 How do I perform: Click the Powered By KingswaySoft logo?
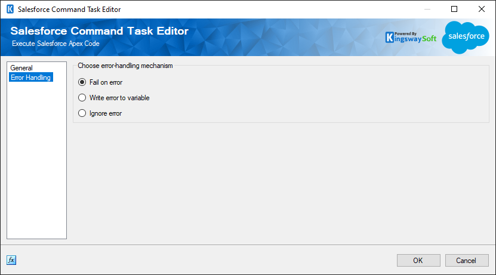click(x=411, y=38)
